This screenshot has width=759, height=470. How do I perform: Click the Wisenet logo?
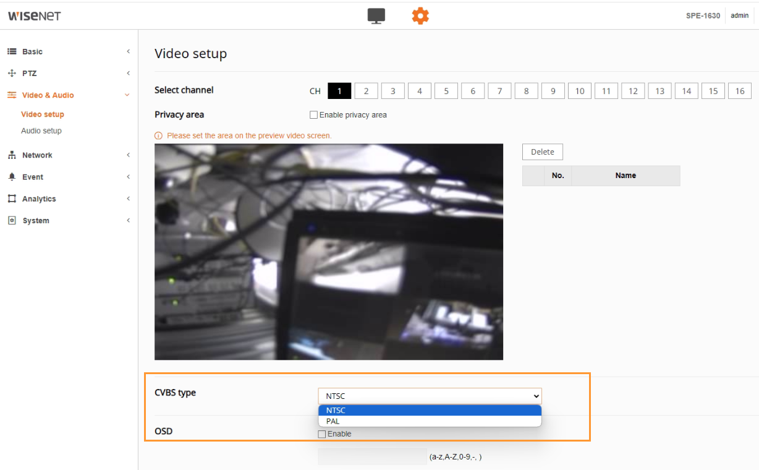pyautogui.click(x=35, y=16)
